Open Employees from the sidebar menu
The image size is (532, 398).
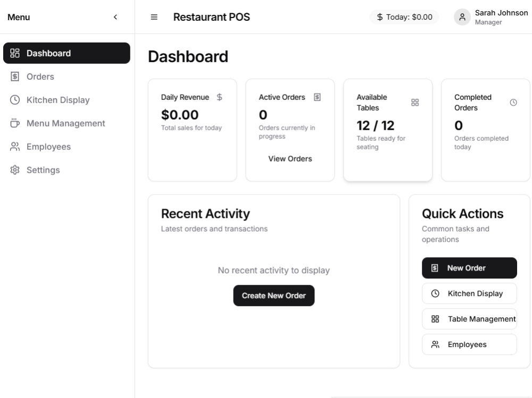[66, 147]
